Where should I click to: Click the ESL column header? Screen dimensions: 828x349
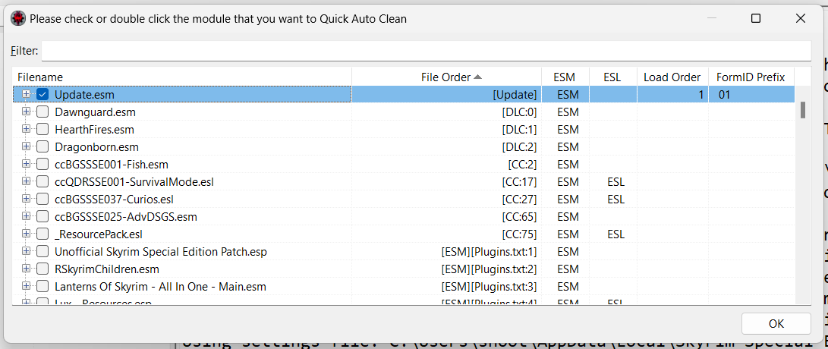pos(613,77)
